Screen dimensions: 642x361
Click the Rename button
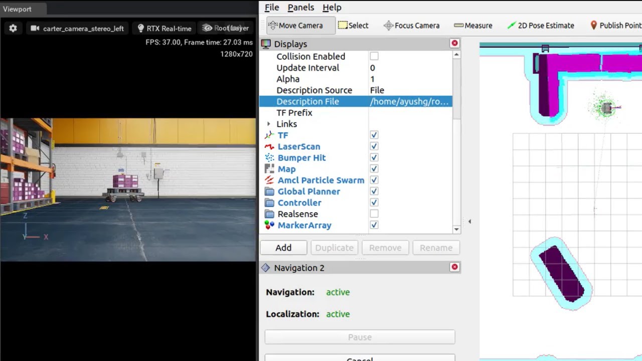point(436,248)
